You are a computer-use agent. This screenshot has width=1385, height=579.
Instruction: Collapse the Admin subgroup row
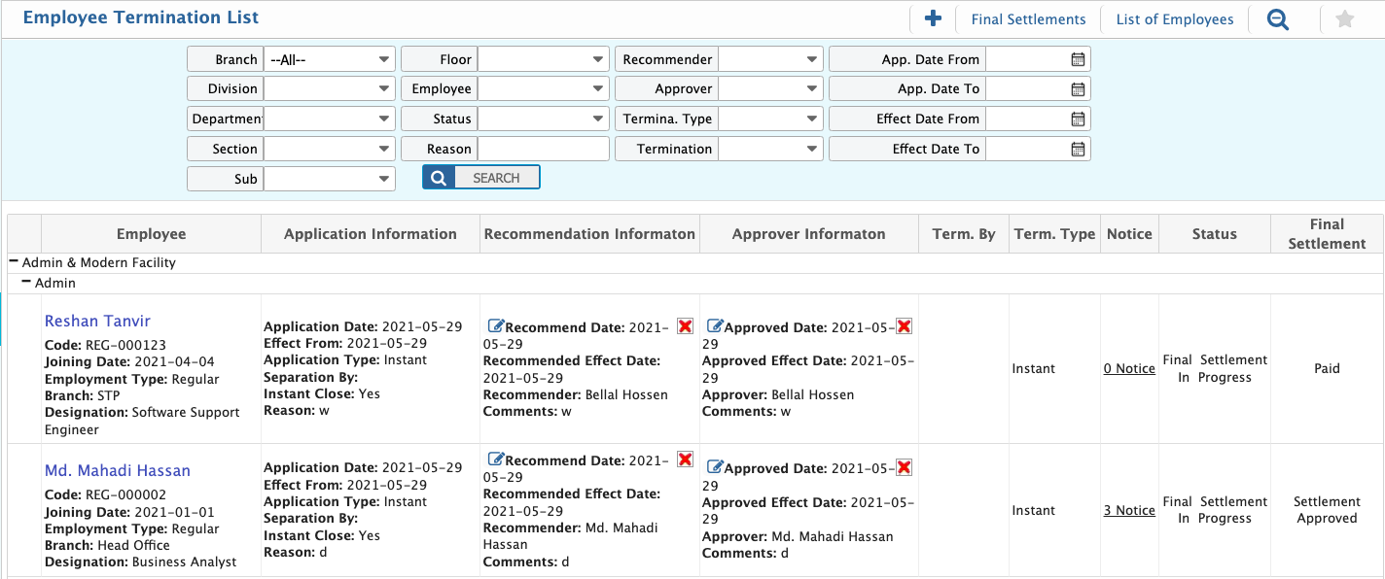[27, 283]
